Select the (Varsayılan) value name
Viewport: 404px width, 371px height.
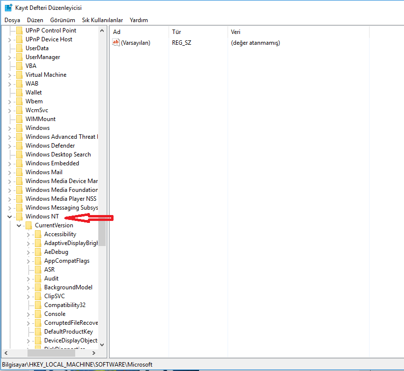136,43
